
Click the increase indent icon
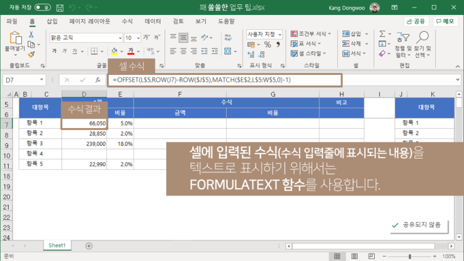tap(215, 51)
